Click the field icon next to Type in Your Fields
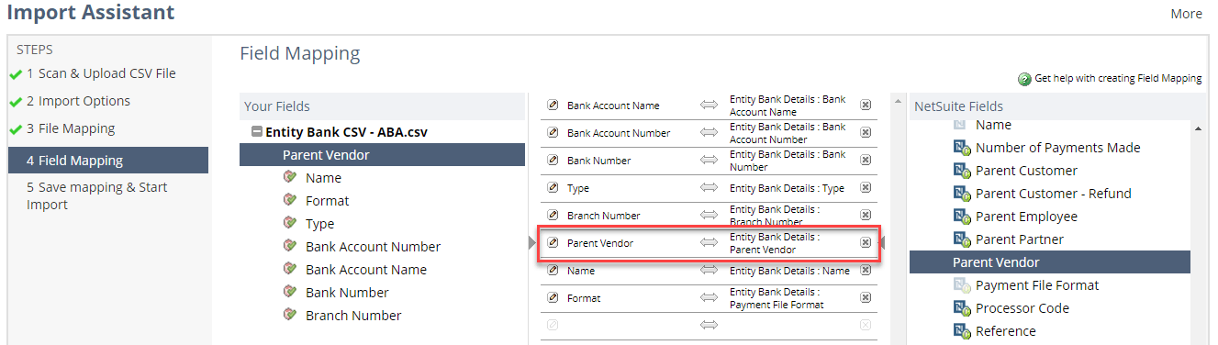The image size is (1218, 345). point(291,223)
